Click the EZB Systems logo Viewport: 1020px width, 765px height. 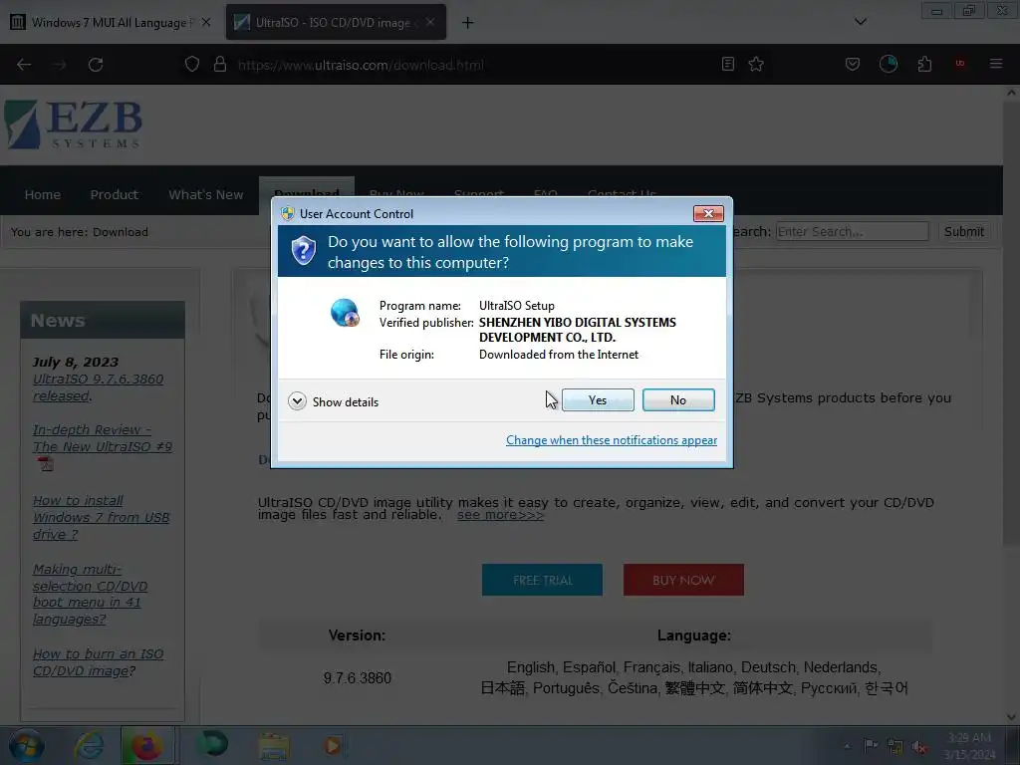[x=74, y=125]
